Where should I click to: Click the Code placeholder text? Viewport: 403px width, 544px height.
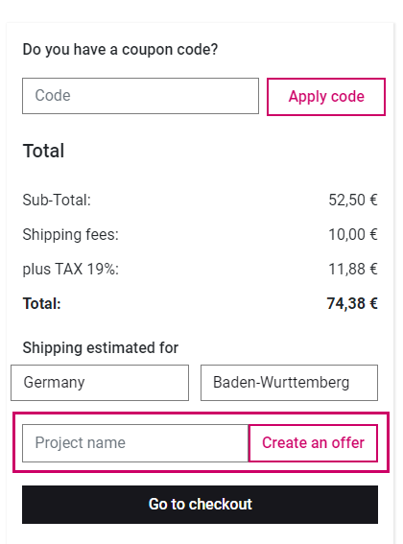pos(53,95)
